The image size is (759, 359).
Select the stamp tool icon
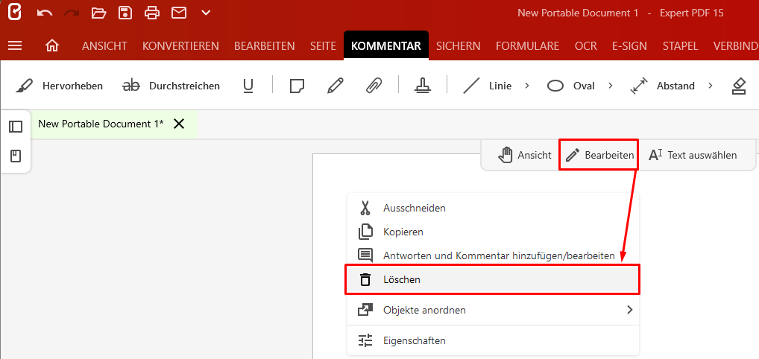tap(423, 86)
